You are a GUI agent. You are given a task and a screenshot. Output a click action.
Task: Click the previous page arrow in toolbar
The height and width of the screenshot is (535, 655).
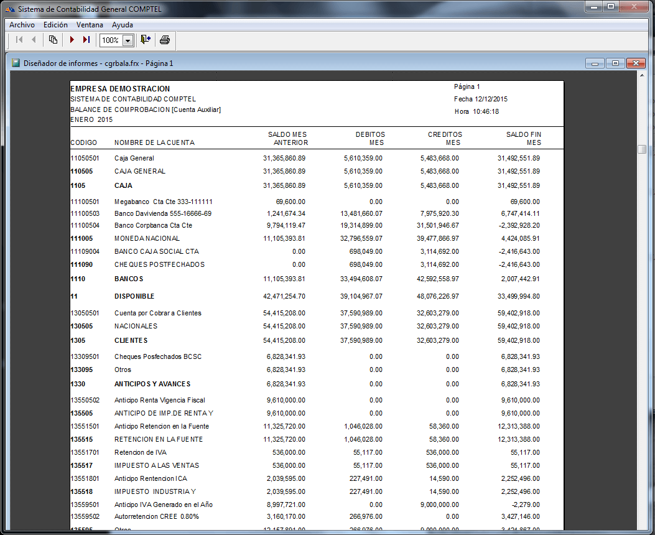point(34,40)
